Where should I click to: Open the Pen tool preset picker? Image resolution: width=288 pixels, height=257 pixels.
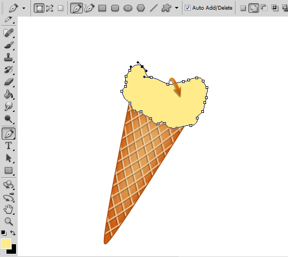point(24,8)
